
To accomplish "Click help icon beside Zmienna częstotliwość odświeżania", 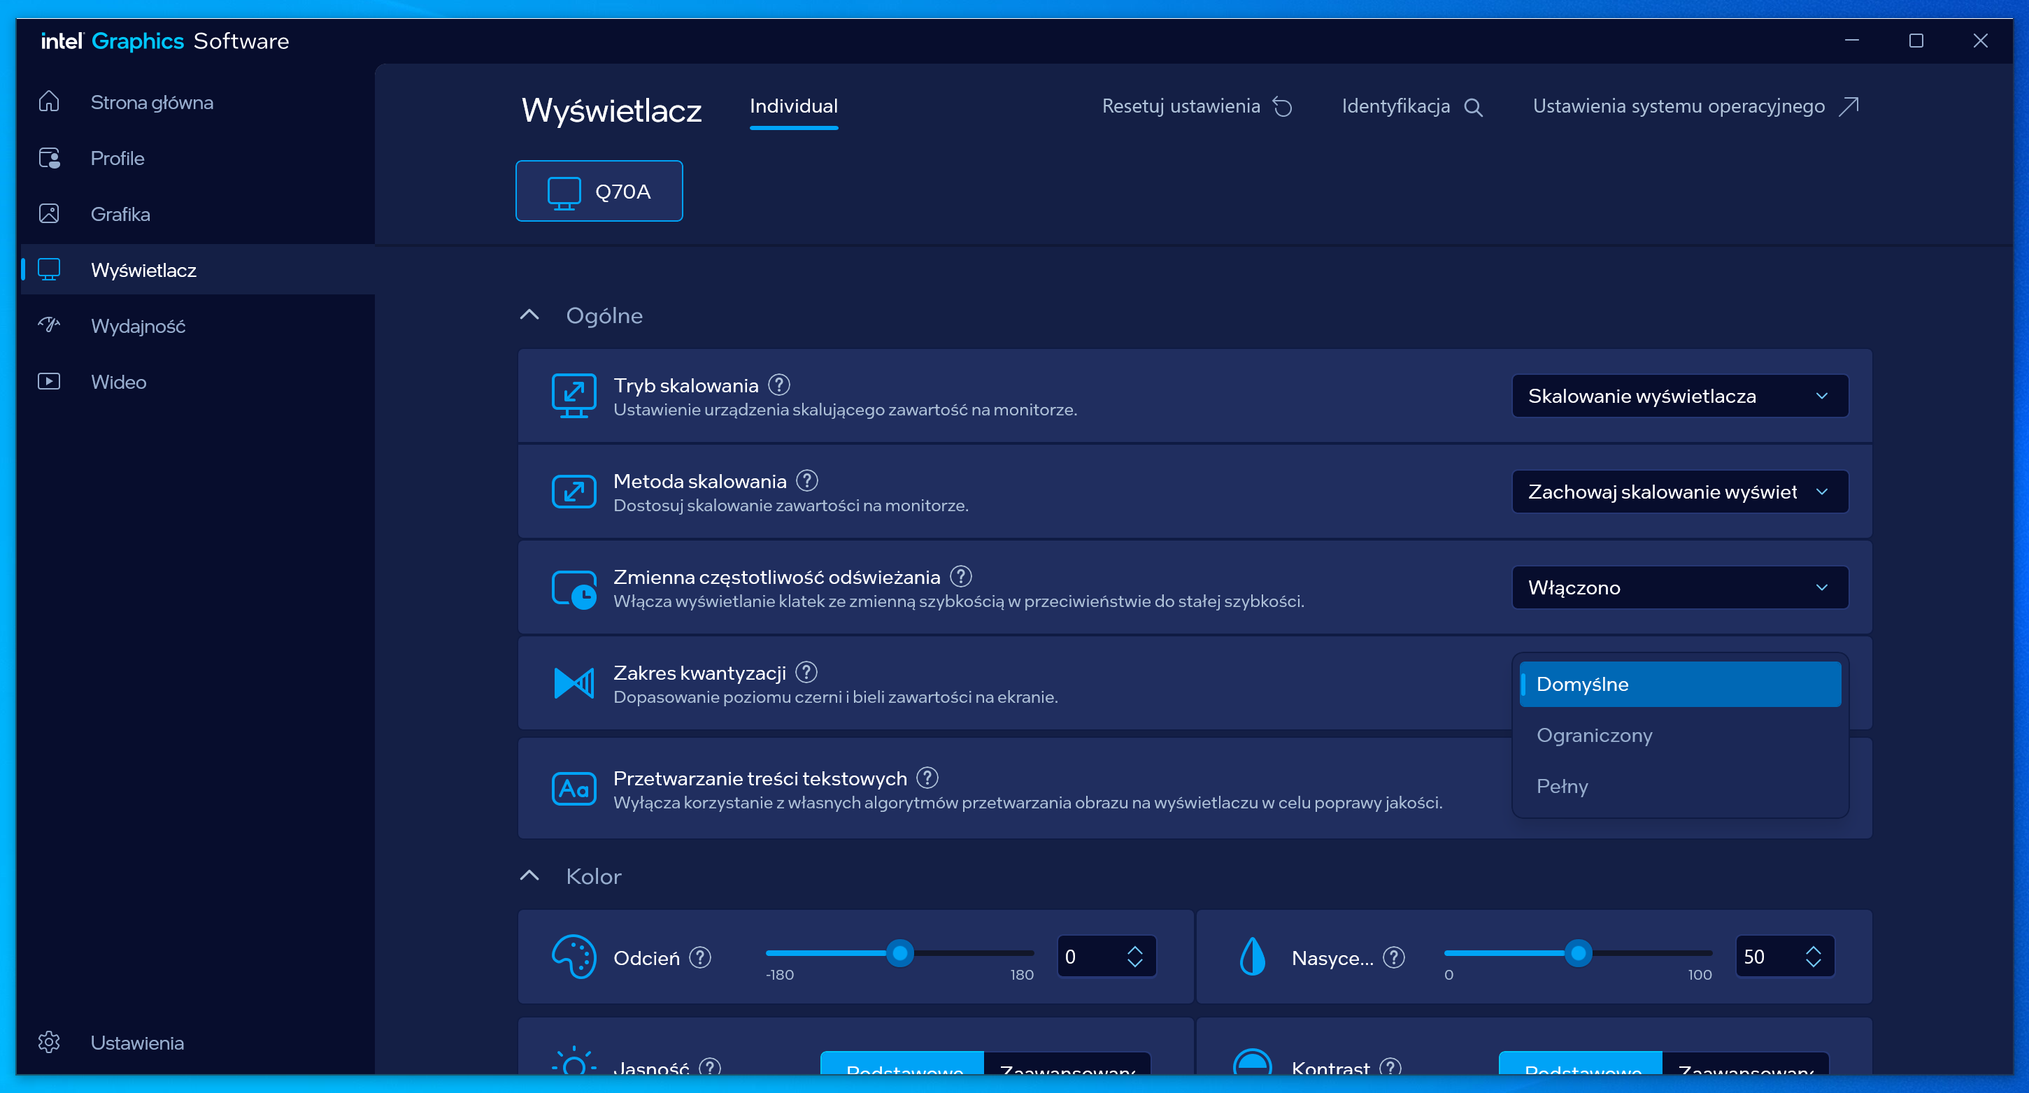I will tap(960, 576).
